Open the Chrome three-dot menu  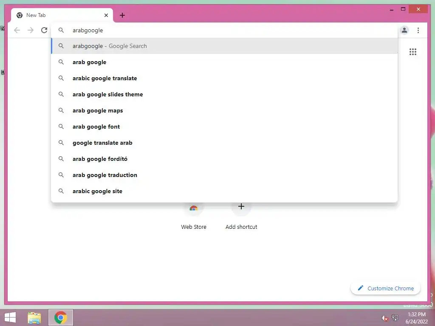click(x=418, y=30)
